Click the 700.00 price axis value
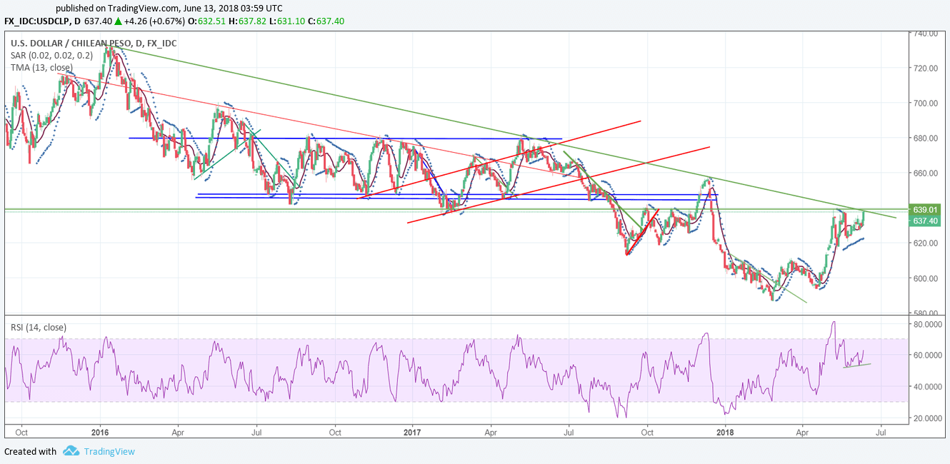 point(926,104)
